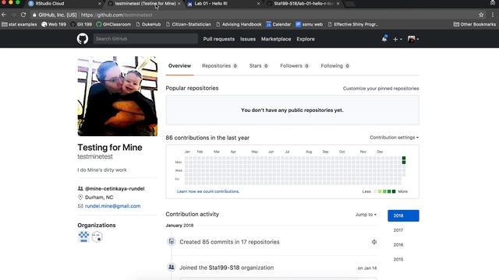Select the 2017 year filter

pos(398,230)
